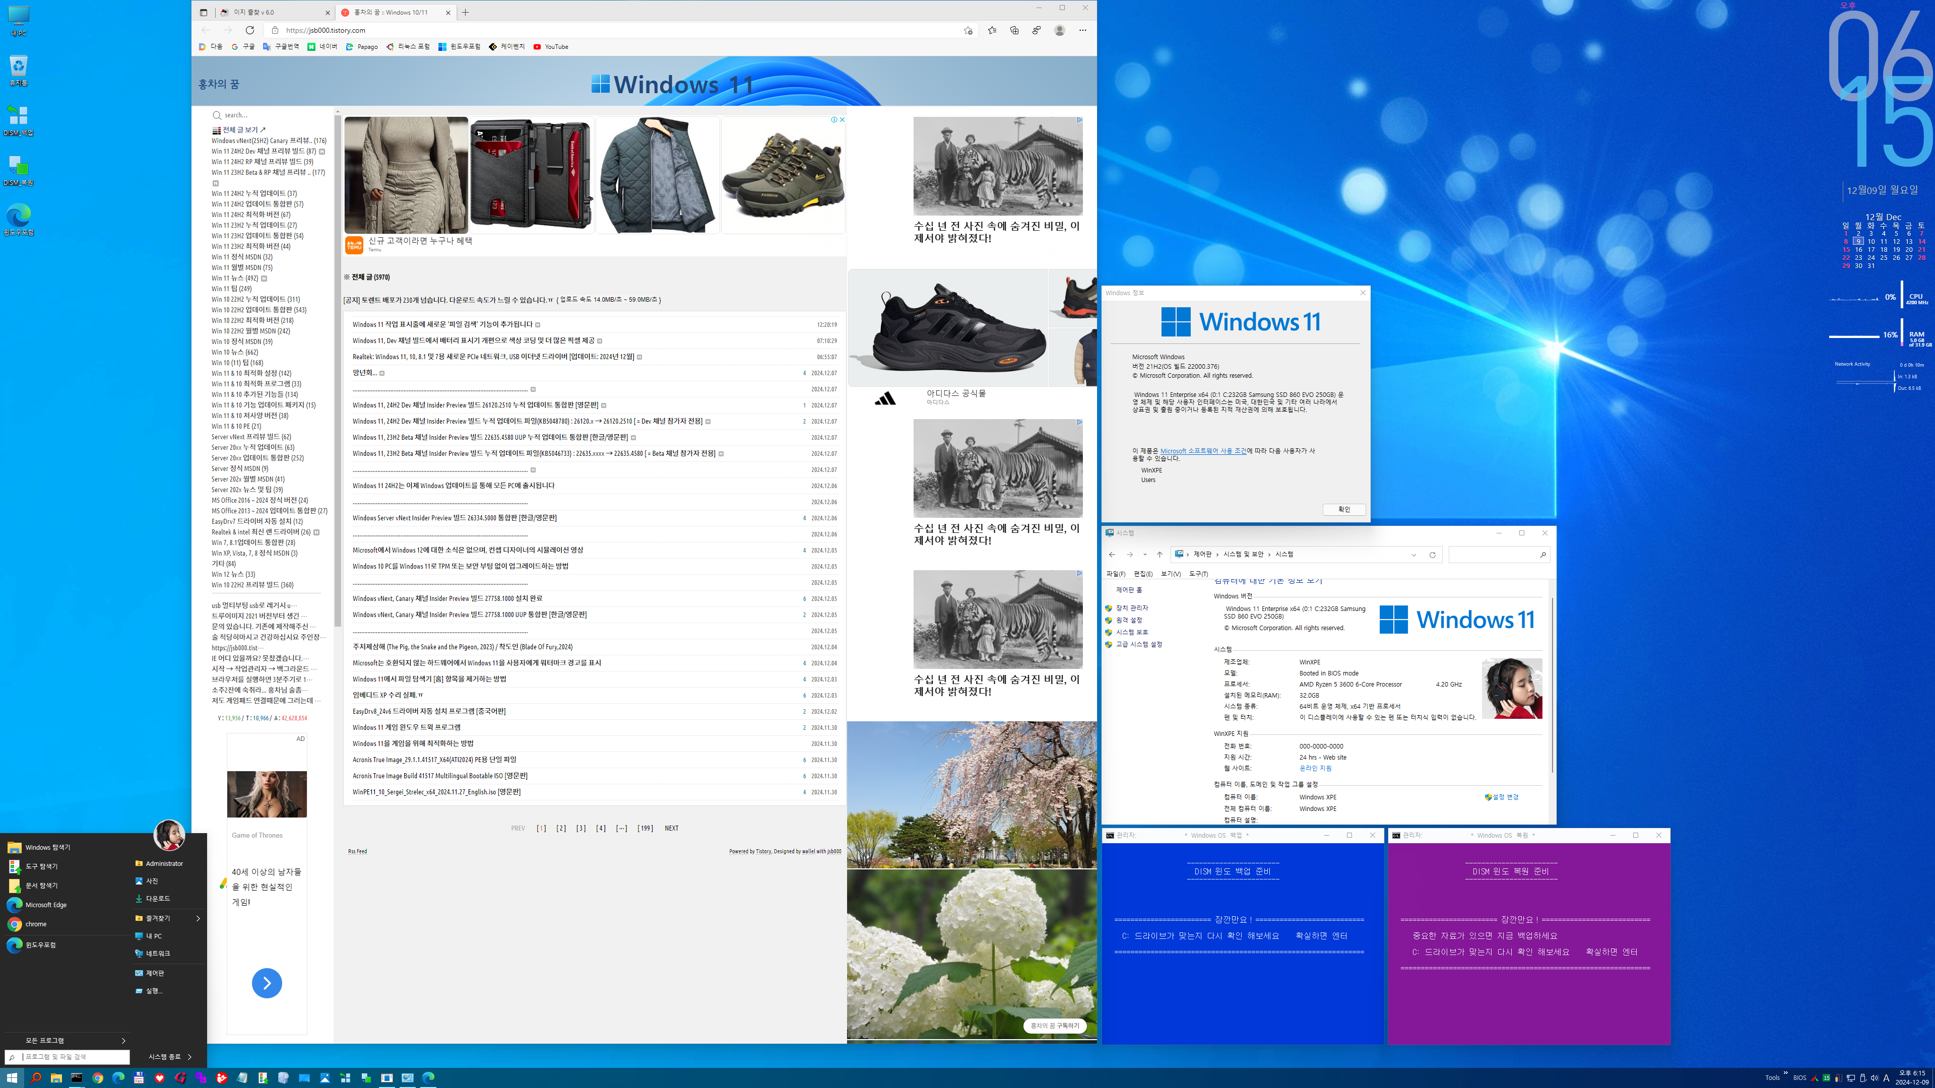Click the 제어판 breadcrumb in 시스템 window

[x=1203, y=555]
